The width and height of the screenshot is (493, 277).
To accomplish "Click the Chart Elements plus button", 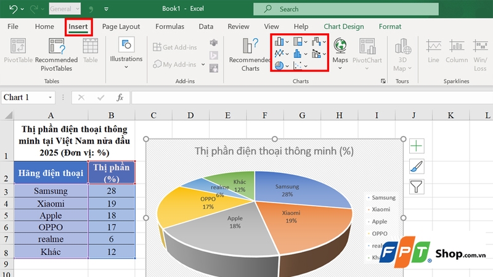I will (417, 146).
